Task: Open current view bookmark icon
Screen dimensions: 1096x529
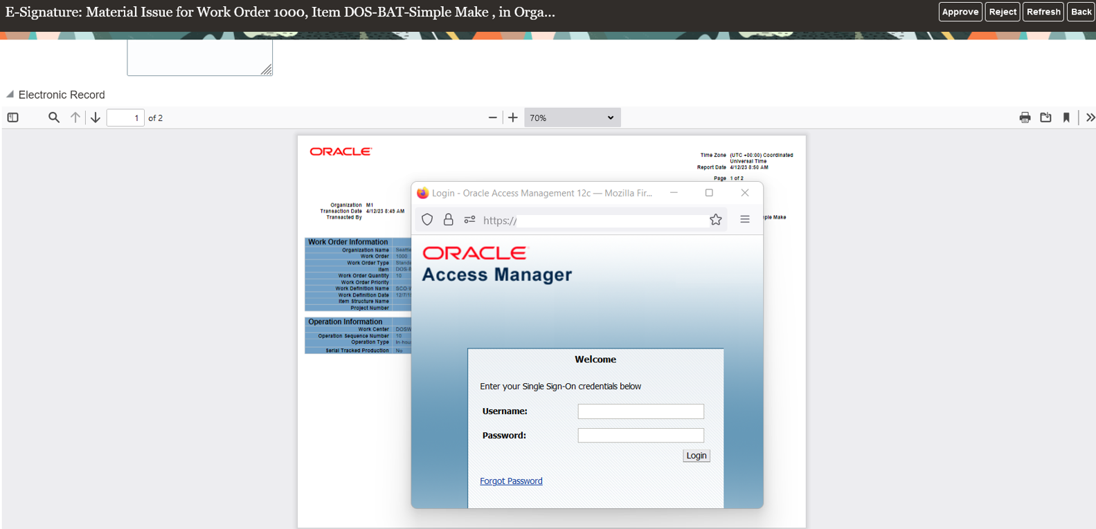Action: click(x=1066, y=118)
